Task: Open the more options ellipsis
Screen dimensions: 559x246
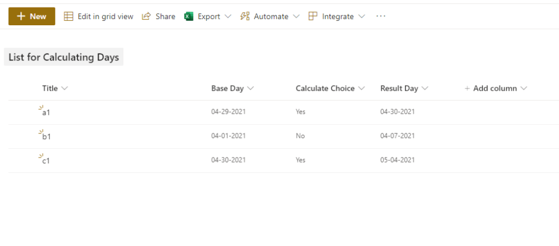Action: coord(381,16)
